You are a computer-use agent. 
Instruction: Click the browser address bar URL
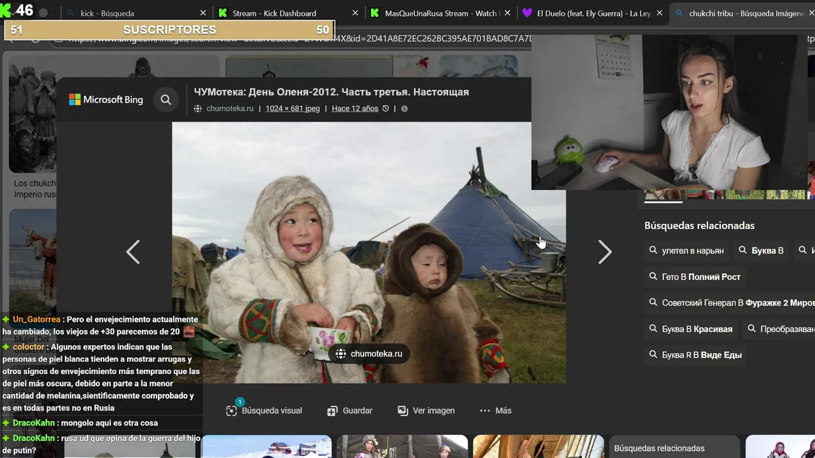point(299,38)
